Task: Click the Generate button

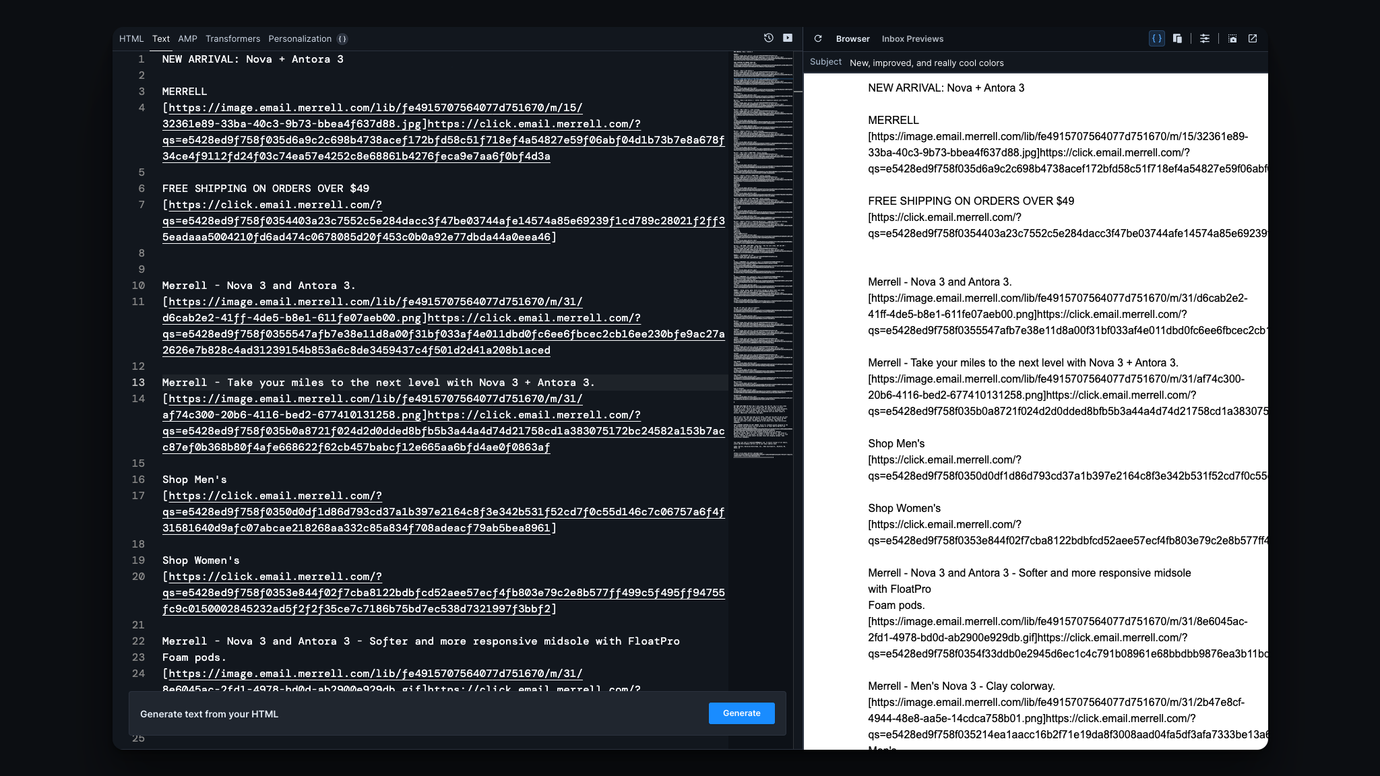Action: (741, 713)
